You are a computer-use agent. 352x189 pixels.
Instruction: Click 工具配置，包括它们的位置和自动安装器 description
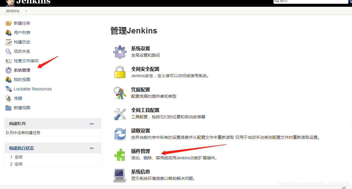coord(168,117)
